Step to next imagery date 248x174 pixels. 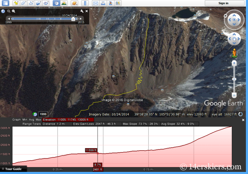point(81,19)
